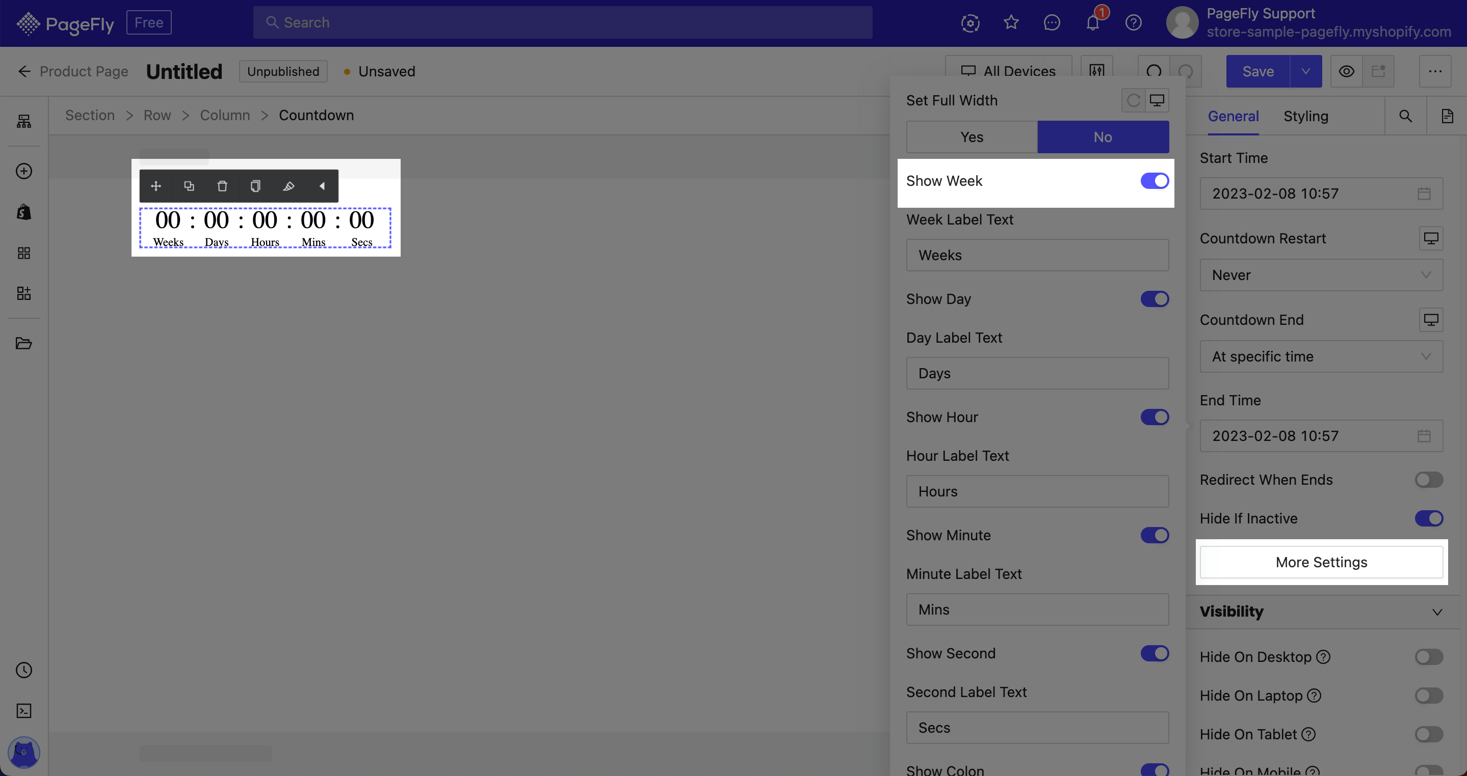This screenshot has height=776, width=1467.
Task: Enable Hide On Tablet switch
Action: tap(1429, 734)
